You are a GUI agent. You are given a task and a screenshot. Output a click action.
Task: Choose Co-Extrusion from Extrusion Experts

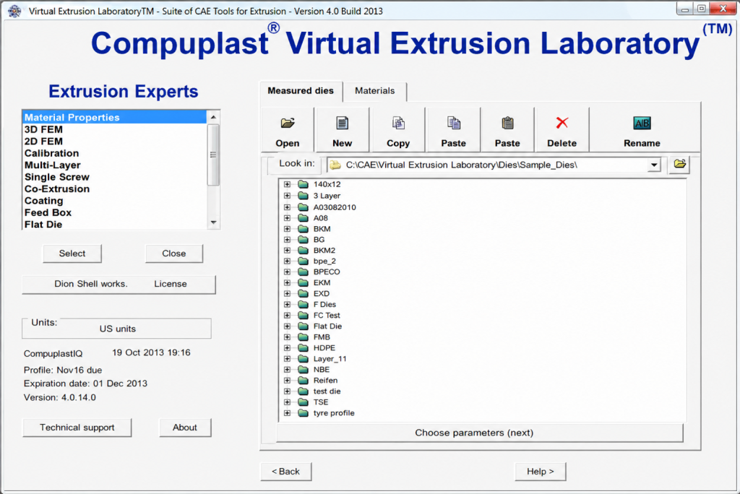click(114, 188)
